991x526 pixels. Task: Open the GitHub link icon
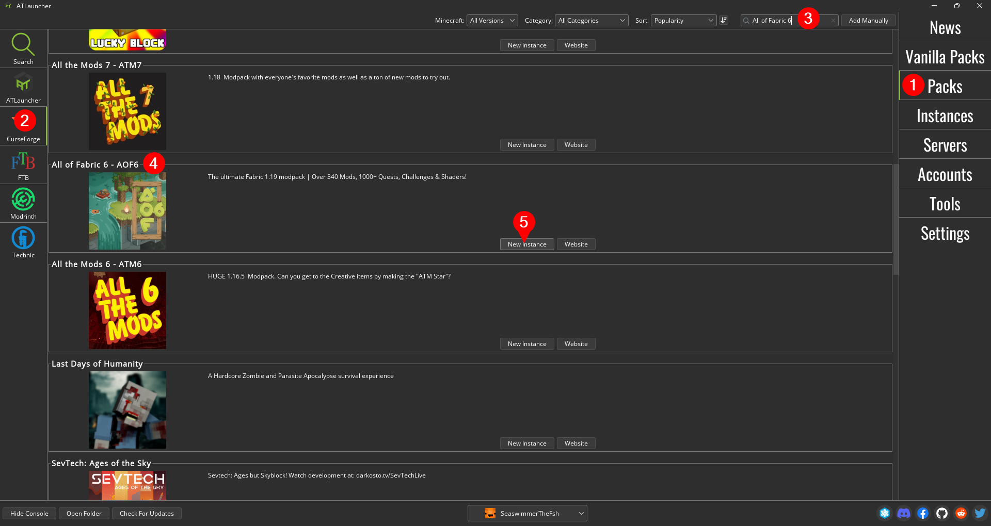(x=942, y=513)
